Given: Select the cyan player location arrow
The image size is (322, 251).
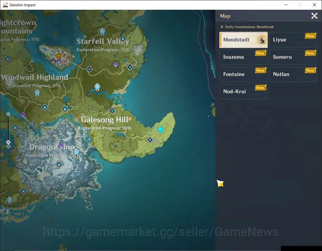Looking at the screenshot, I should point(160,130).
